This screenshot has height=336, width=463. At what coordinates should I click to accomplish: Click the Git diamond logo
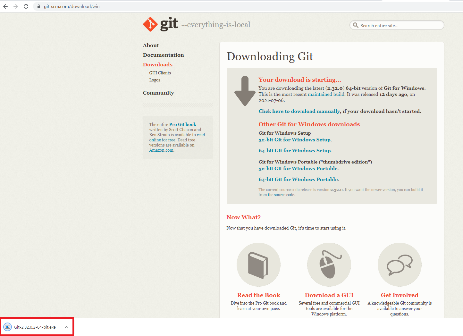pyautogui.click(x=150, y=24)
